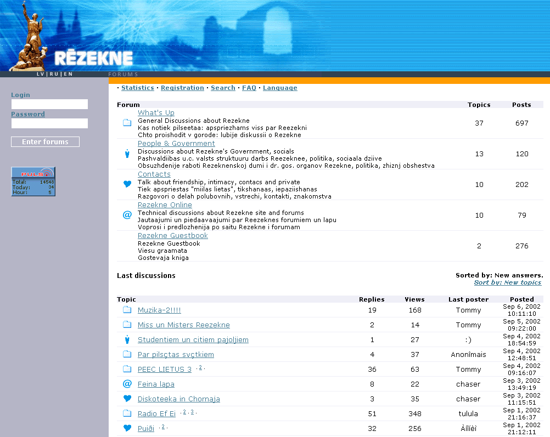The image size is (550, 437).
Task: Click the heart icon beside Contacts forum
Action: point(127,184)
